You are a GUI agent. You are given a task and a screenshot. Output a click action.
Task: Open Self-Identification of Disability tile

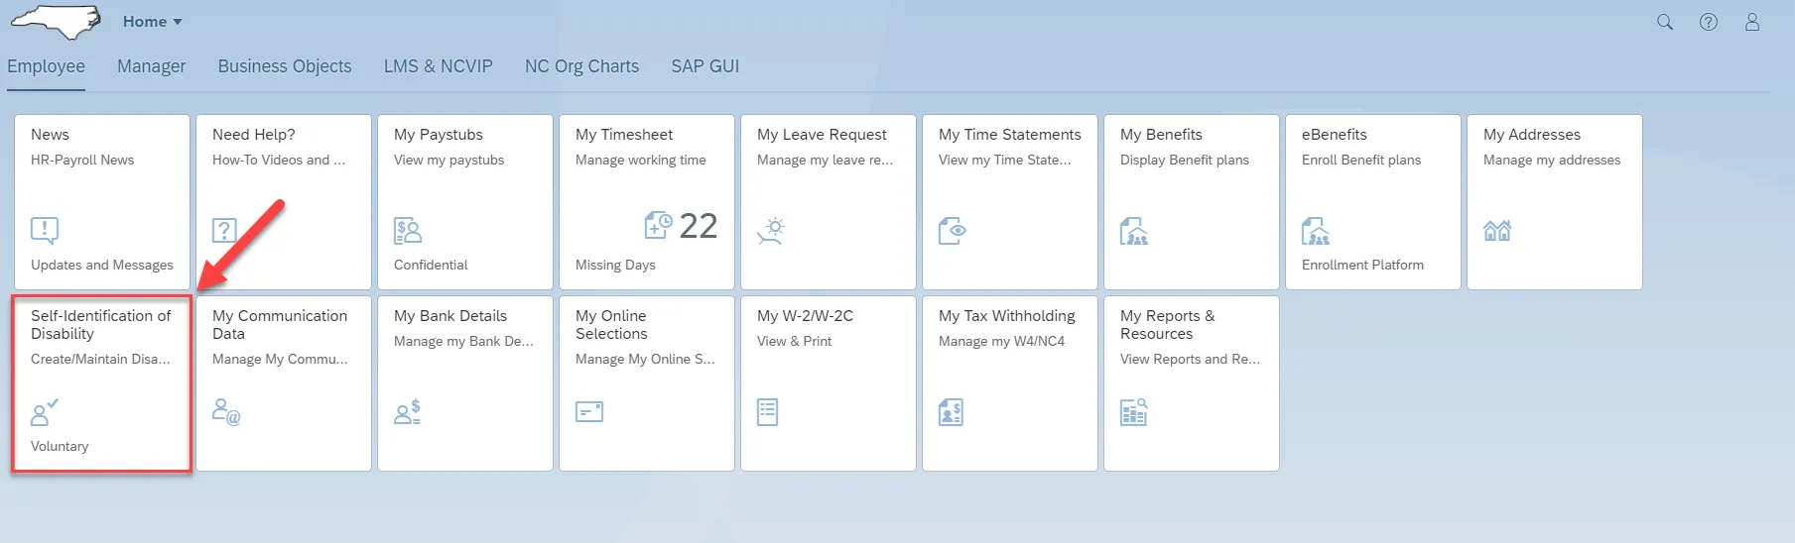101,383
